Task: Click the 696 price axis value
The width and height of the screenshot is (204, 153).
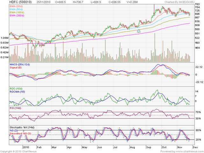Action: pos(197,14)
